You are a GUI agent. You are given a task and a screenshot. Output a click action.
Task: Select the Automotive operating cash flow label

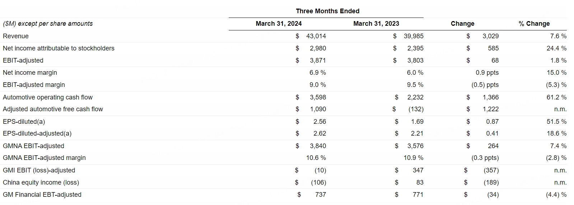click(x=48, y=97)
